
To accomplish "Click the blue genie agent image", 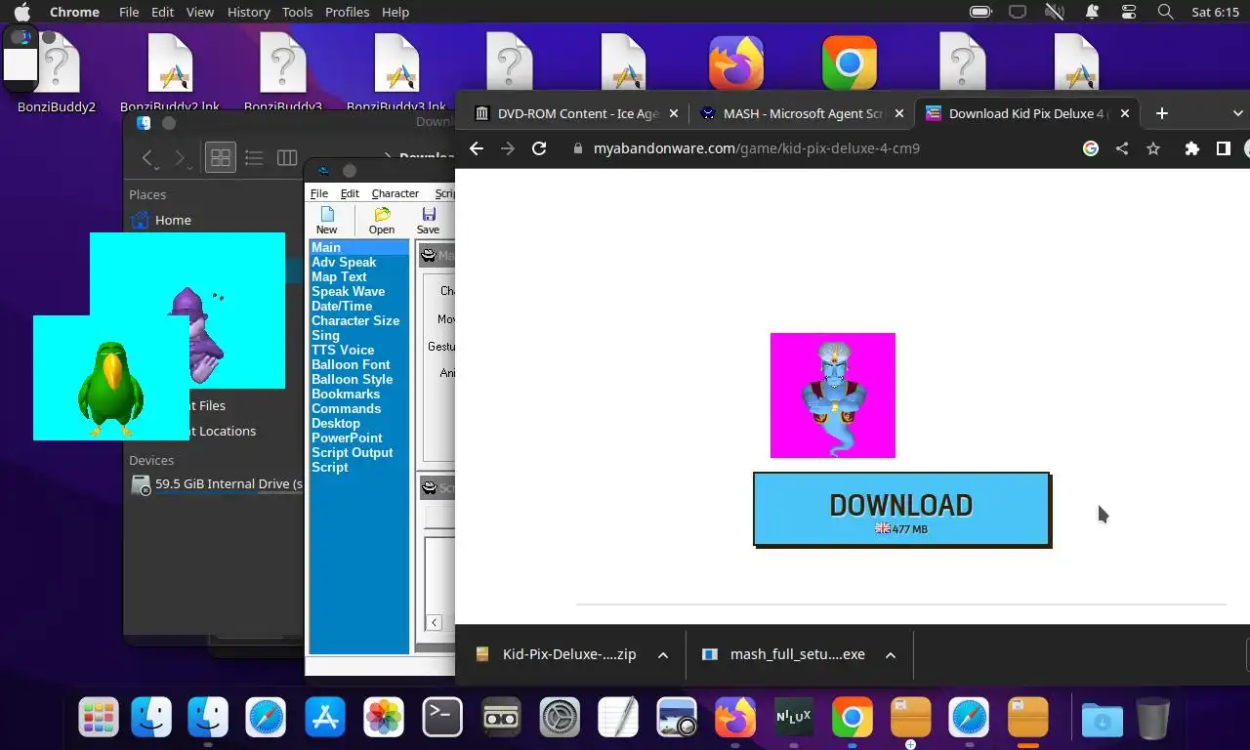I will pyautogui.click(x=833, y=396).
